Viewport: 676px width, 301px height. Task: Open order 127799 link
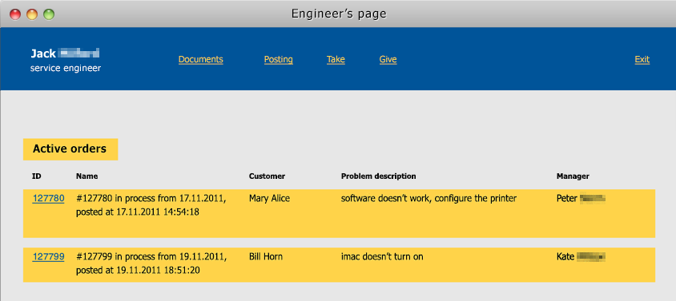pos(48,257)
